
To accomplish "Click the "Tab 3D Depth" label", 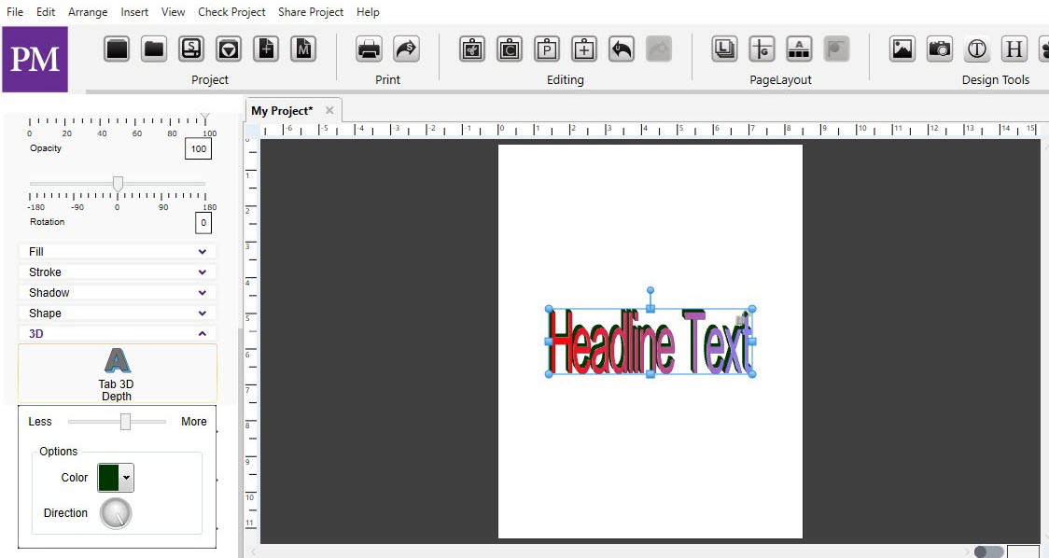I will (x=117, y=390).
